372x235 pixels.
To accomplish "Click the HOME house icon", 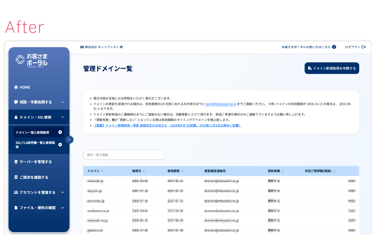I will coord(16,87).
